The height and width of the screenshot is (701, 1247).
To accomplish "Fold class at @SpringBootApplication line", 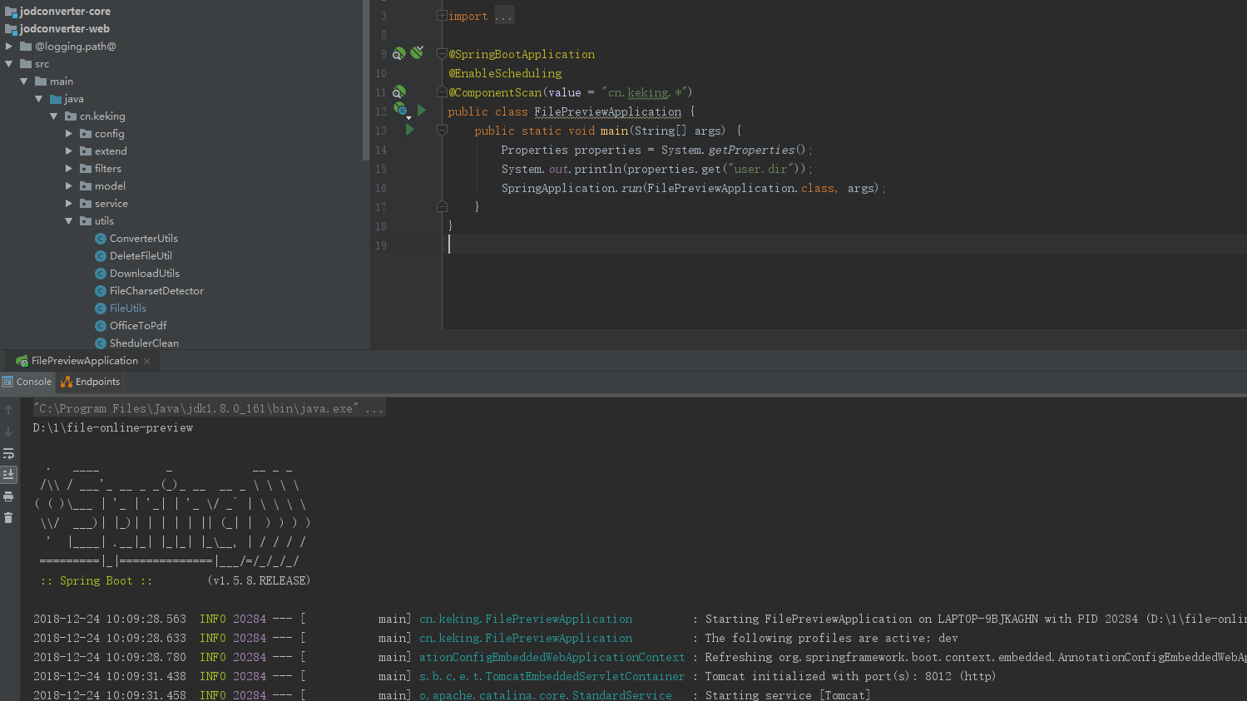I will coord(442,54).
